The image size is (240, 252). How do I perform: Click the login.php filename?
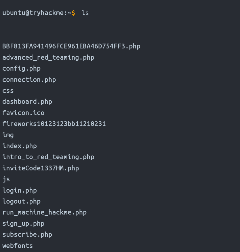point(20,190)
